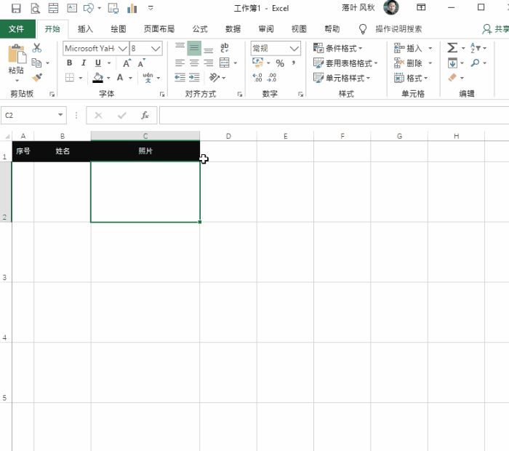
Task: Align text right
Action: 209,63
